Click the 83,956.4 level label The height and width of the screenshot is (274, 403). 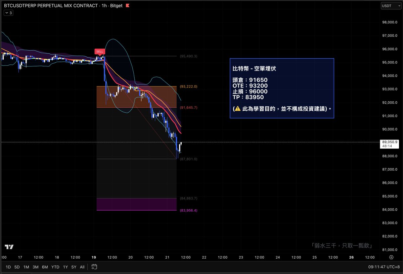tap(188, 210)
